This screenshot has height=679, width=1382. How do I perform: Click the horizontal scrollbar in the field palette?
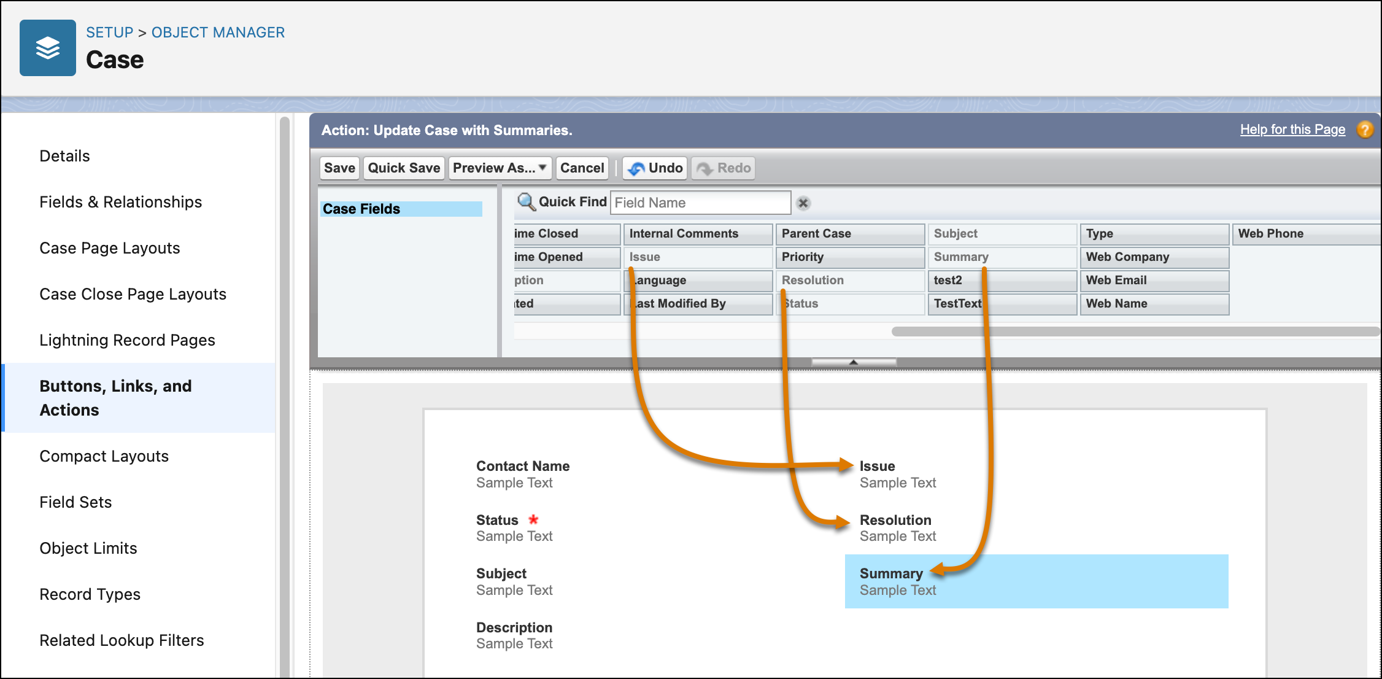click(1135, 332)
